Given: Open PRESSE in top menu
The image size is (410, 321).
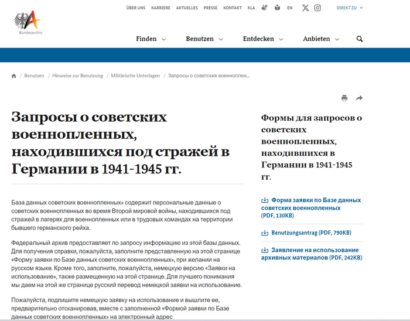Looking at the screenshot, I should pos(210,8).
